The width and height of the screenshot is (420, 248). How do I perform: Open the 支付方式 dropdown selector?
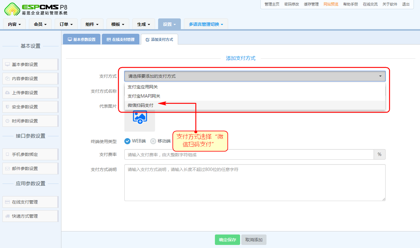point(255,76)
